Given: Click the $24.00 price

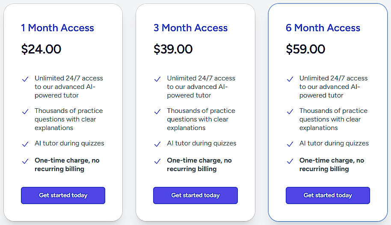Looking at the screenshot, I should 41,49.
